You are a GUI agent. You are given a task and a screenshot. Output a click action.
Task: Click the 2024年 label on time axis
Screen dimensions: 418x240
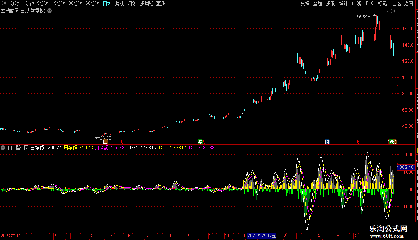click(x=8, y=236)
